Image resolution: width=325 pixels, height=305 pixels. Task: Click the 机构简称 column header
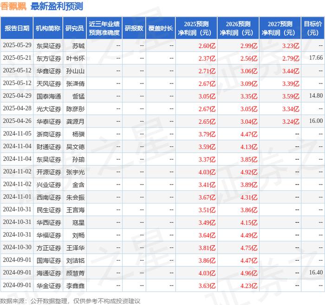point(48,28)
